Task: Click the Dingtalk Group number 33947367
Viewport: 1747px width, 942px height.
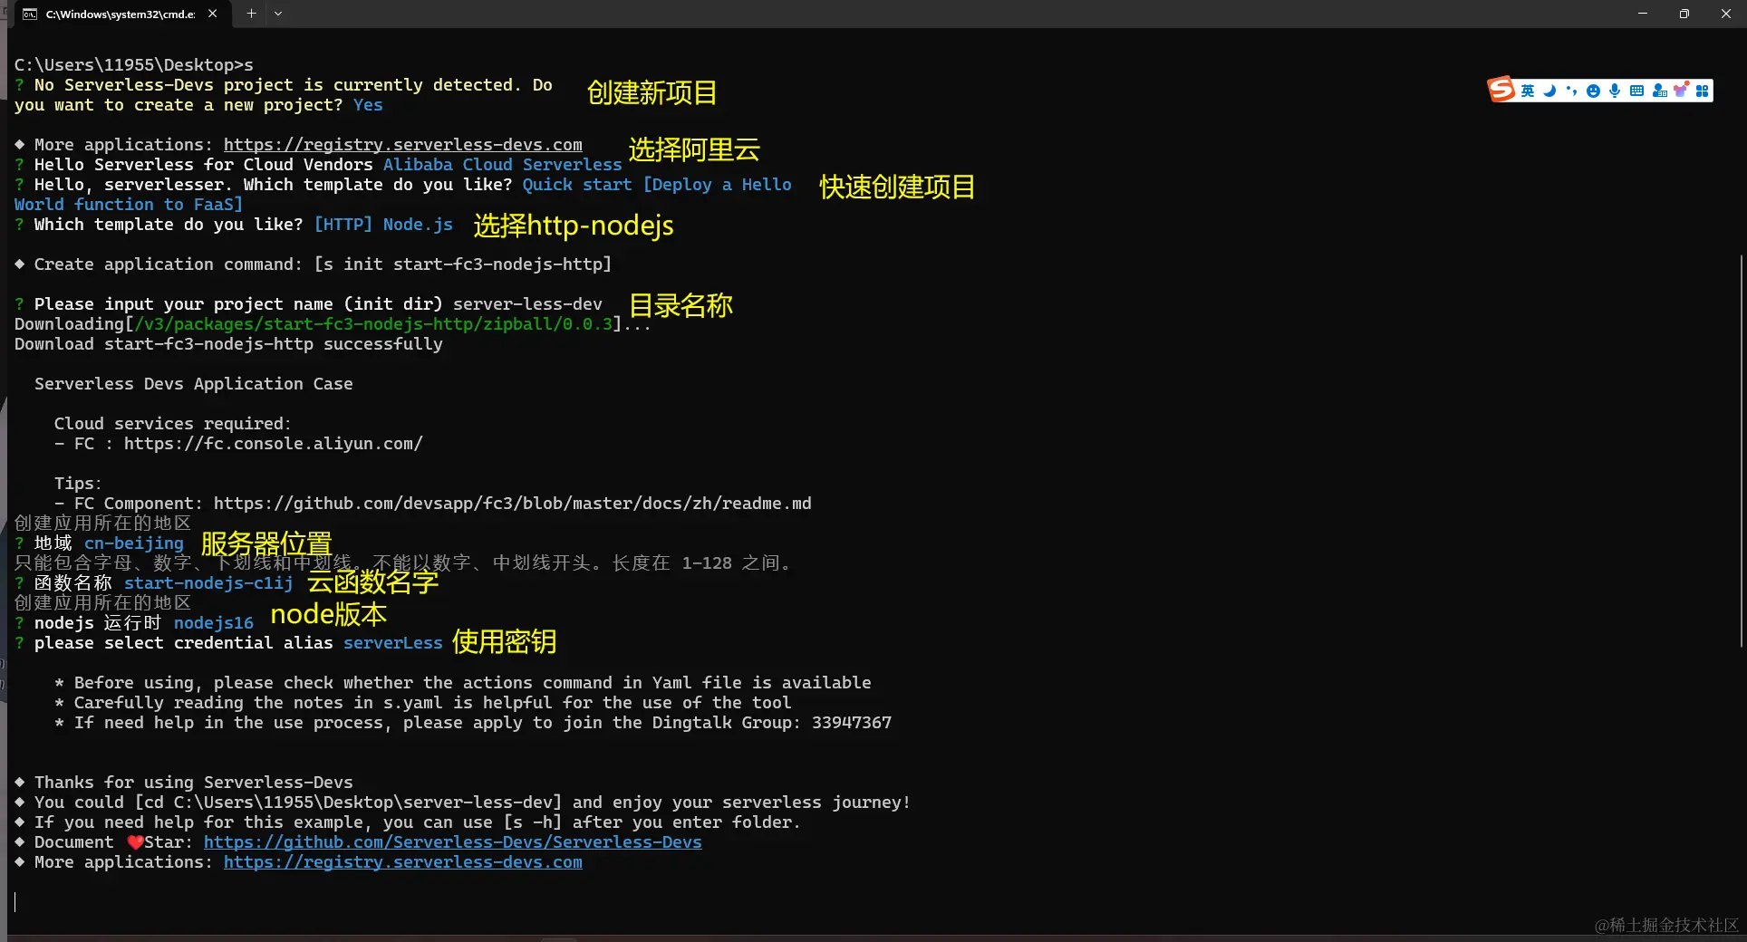Action: coord(852,723)
